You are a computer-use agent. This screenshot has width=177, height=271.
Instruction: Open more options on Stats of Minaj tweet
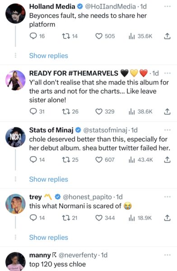point(167,130)
